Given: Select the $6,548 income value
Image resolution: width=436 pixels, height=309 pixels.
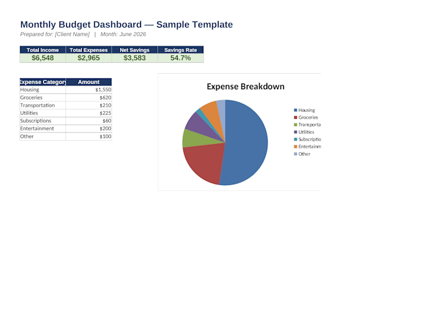Looking at the screenshot, I should click(43, 58).
